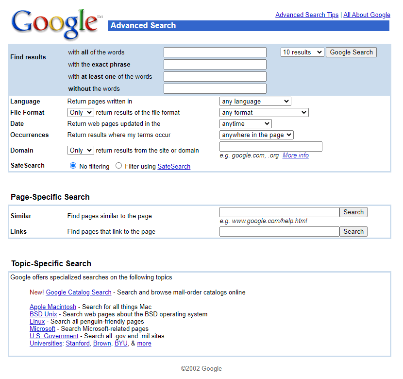Focus the 'with all of the words' field
This screenshot has width=403, height=379.
pos(215,52)
